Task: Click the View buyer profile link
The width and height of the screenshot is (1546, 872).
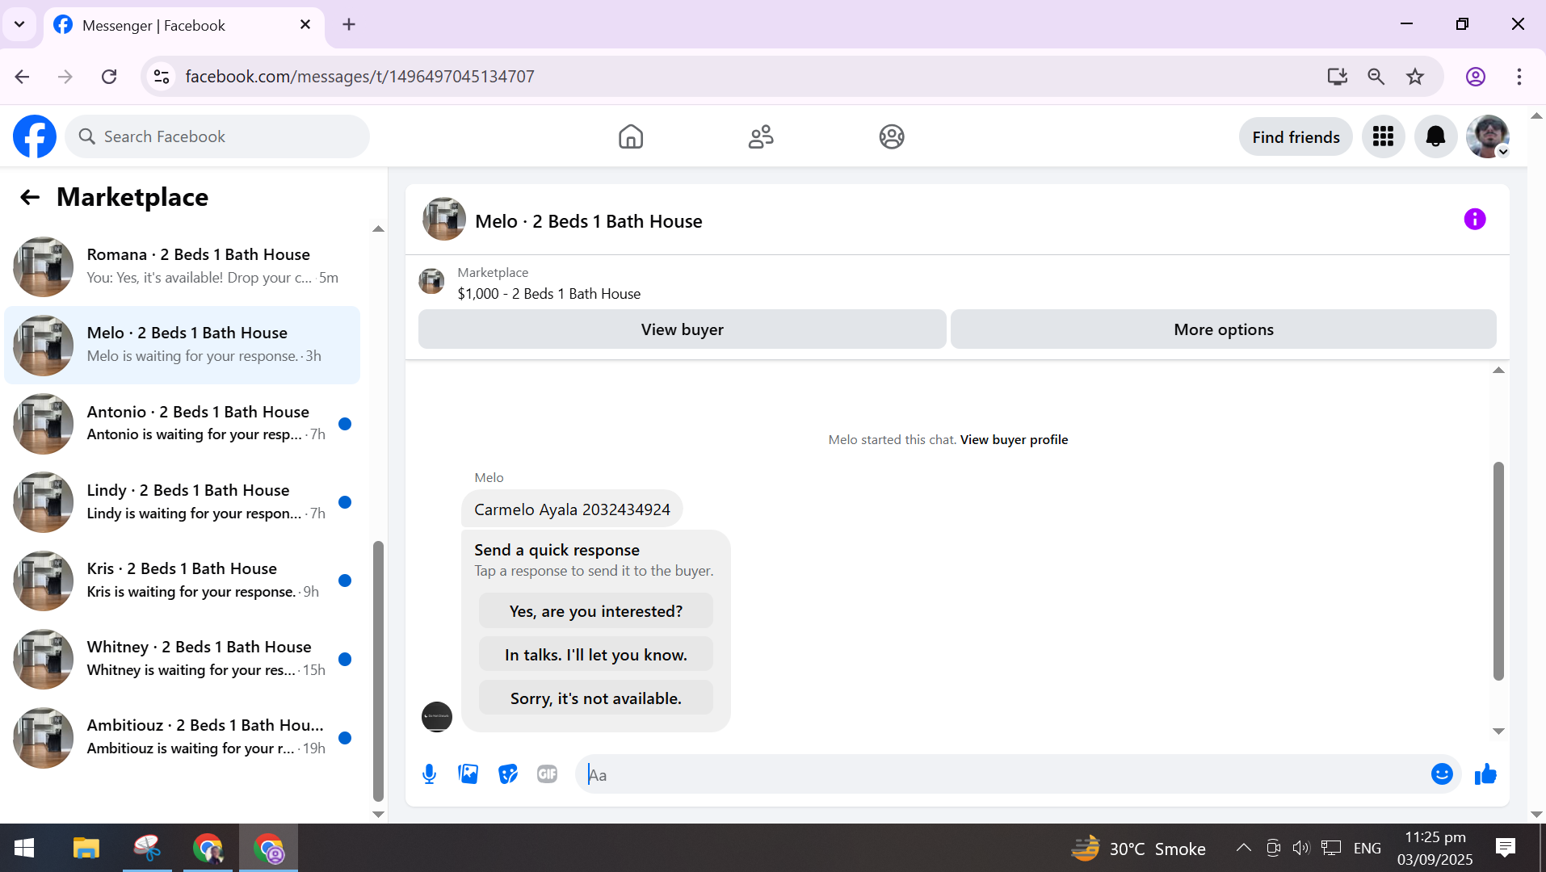Action: click(x=1014, y=439)
